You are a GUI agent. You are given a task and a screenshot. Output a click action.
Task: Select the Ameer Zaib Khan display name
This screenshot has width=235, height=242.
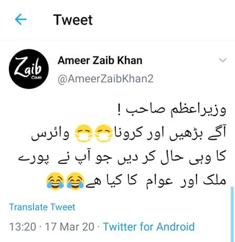100,61
